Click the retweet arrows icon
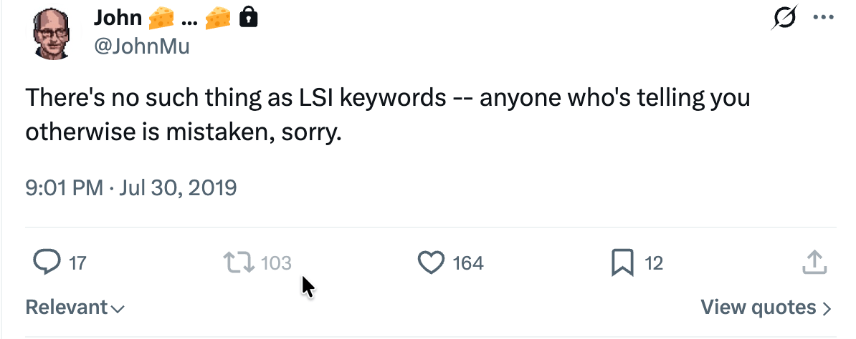This screenshot has width=856, height=339. pos(239,263)
